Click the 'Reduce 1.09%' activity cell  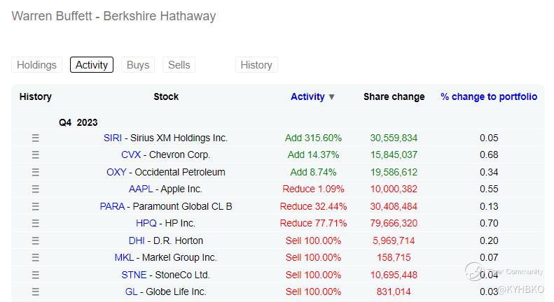(313, 189)
